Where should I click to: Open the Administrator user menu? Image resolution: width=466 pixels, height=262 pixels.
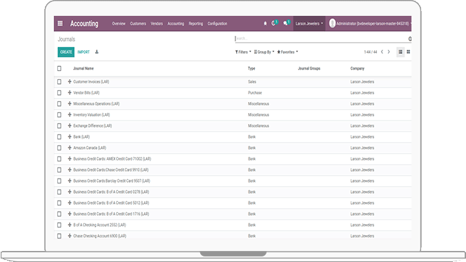tap(370, 23)
